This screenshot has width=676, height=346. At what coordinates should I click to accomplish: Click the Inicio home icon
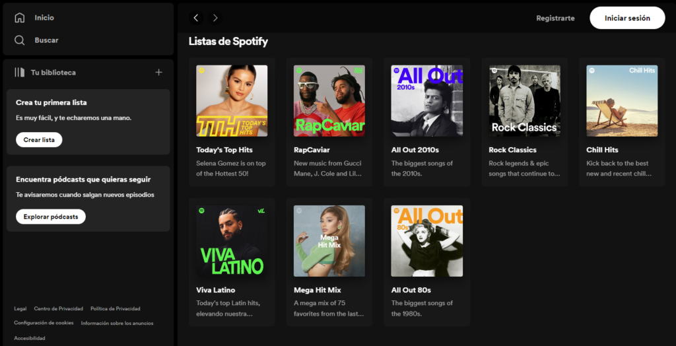point(19,18)
